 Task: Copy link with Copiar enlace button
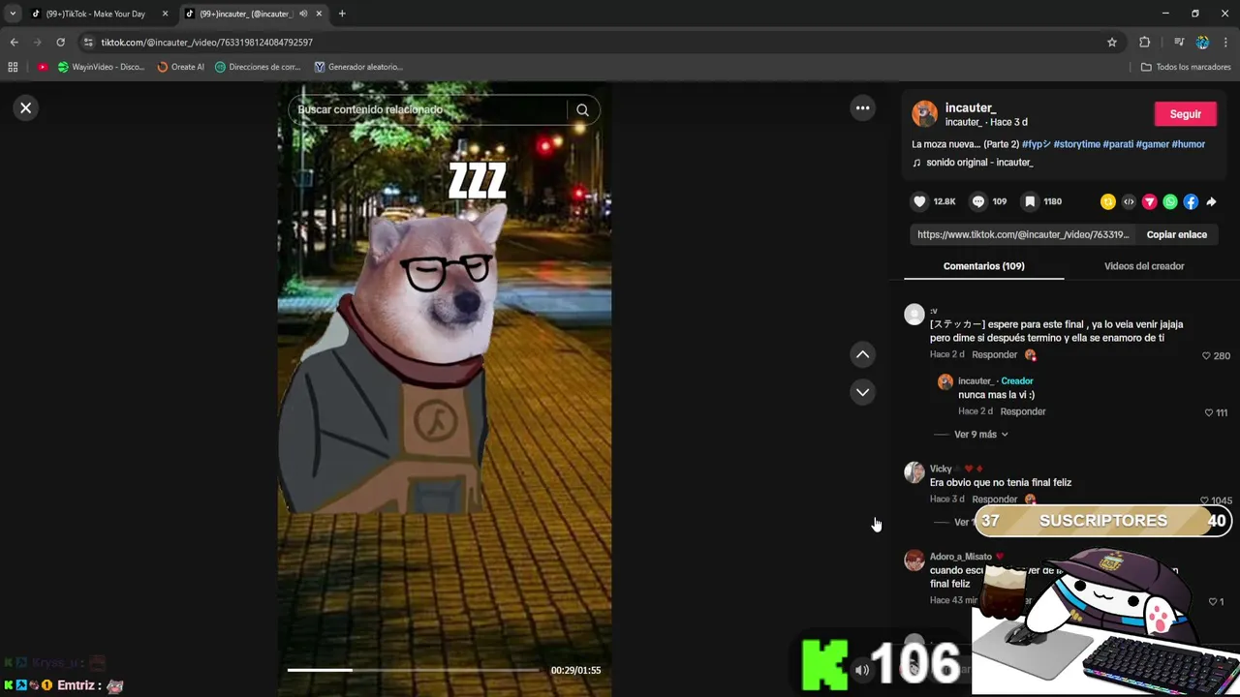[x=1176, y=234]
